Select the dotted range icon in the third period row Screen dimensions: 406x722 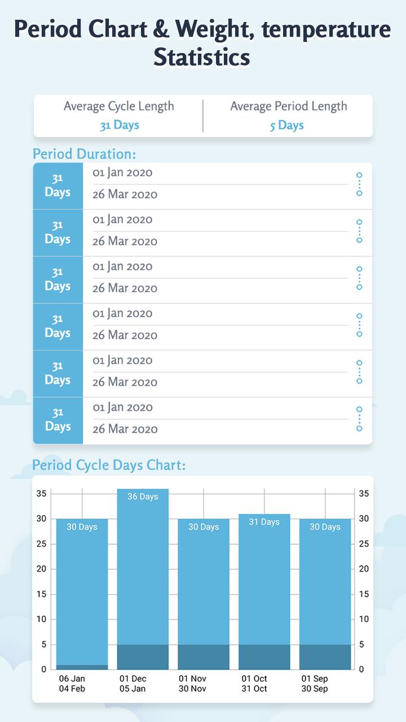pos(359,278)
